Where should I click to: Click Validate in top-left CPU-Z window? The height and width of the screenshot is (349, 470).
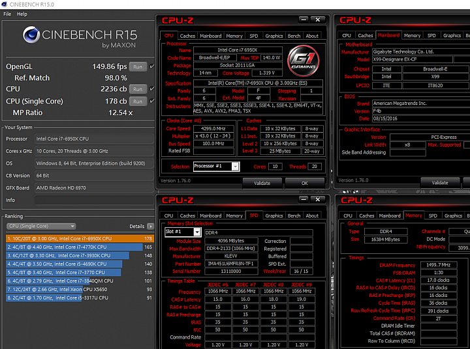[262, 183]
